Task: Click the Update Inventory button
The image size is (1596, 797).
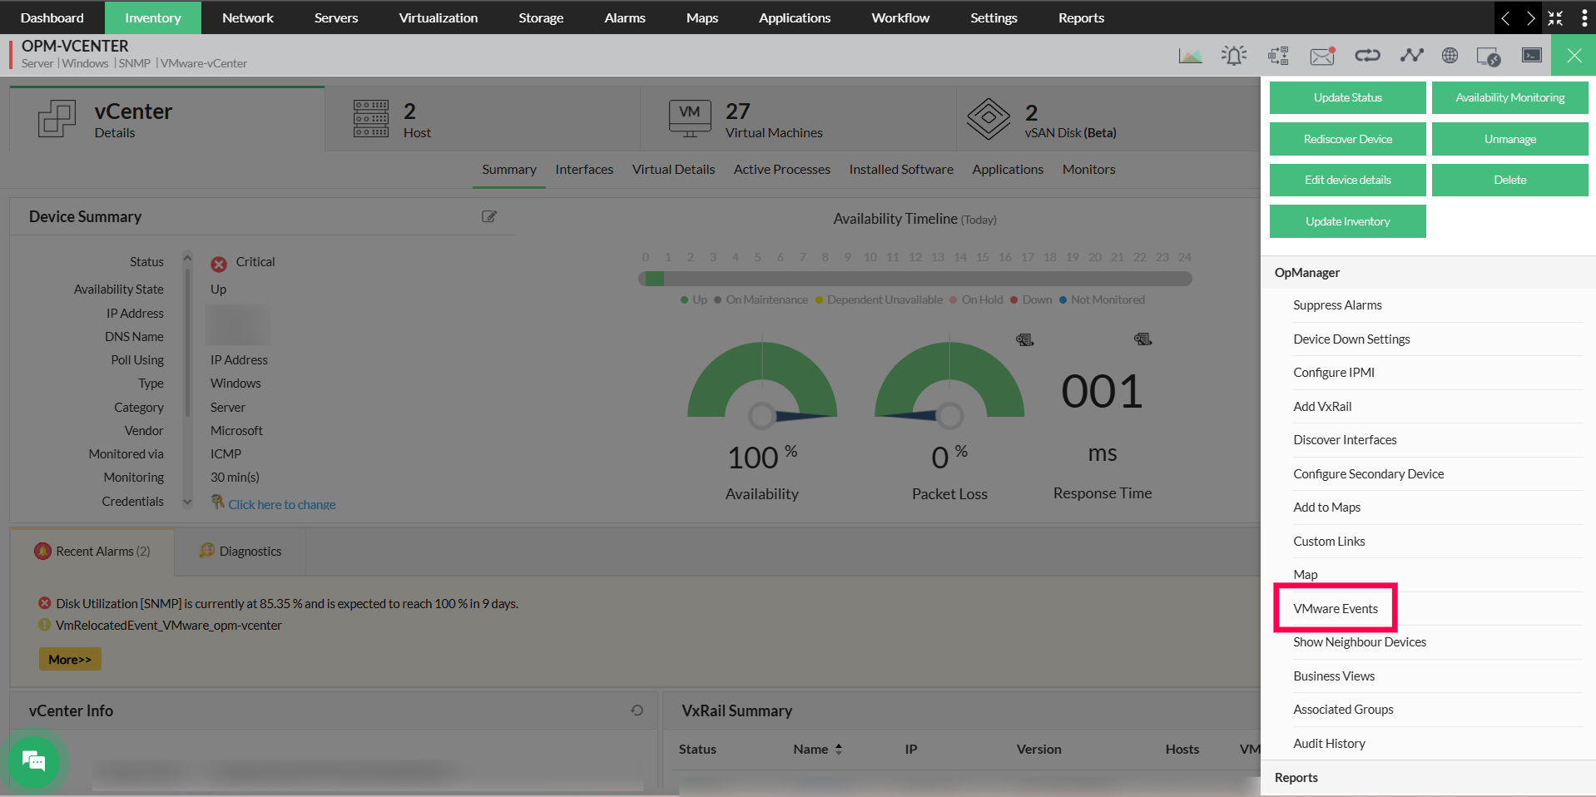Action: (1347, 221)
